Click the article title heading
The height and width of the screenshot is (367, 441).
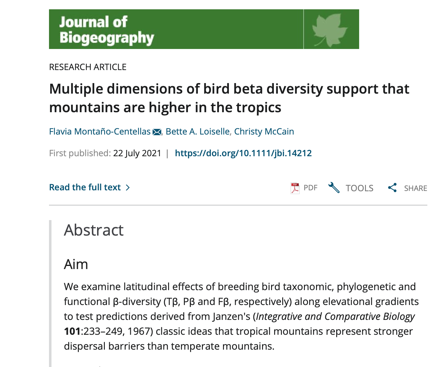click(229, 98)
